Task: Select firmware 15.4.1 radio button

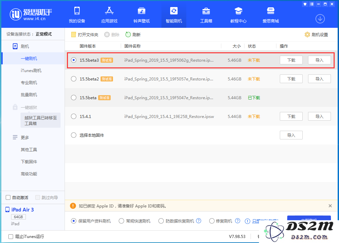Action: point(74,116)
